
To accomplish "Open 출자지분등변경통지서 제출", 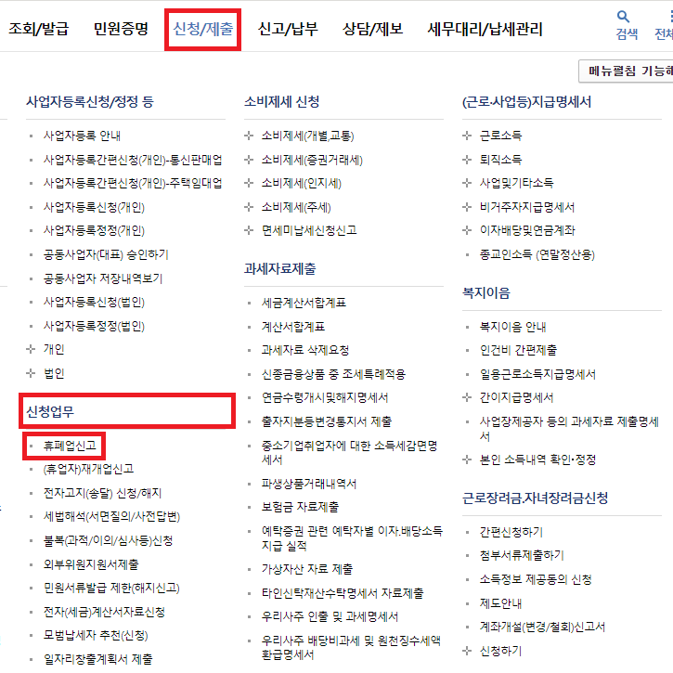I will click(x=327, y=422).
